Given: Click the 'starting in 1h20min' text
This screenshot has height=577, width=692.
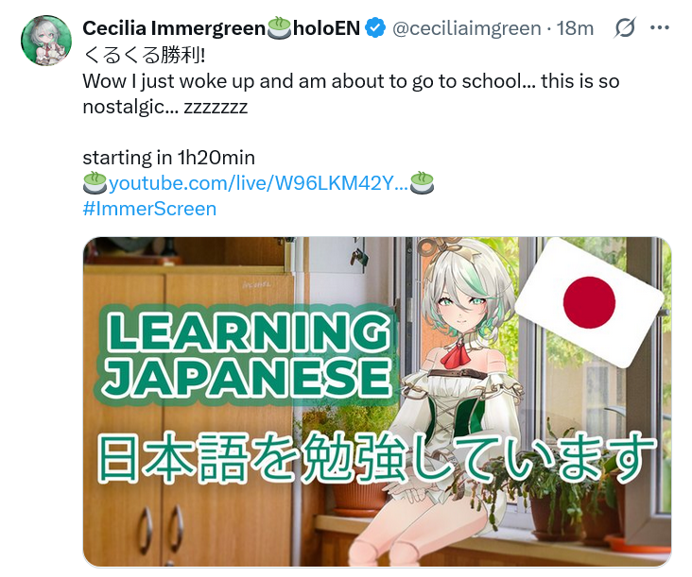Looking at the screenshot, I should tap(168, 158).
